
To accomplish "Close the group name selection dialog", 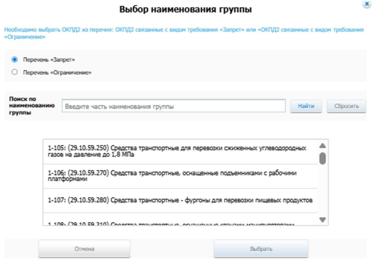I will (x=366, y=3).
